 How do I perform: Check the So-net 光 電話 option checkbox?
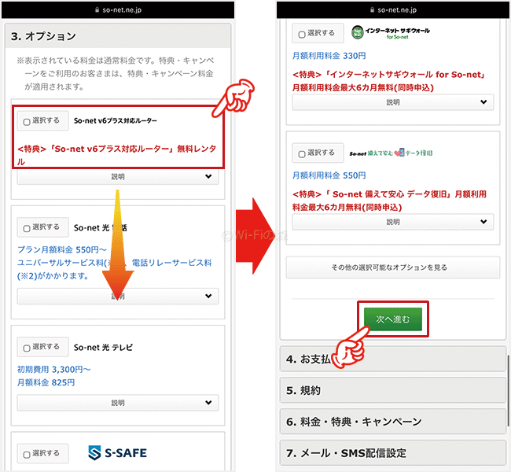tap(27, 229)
